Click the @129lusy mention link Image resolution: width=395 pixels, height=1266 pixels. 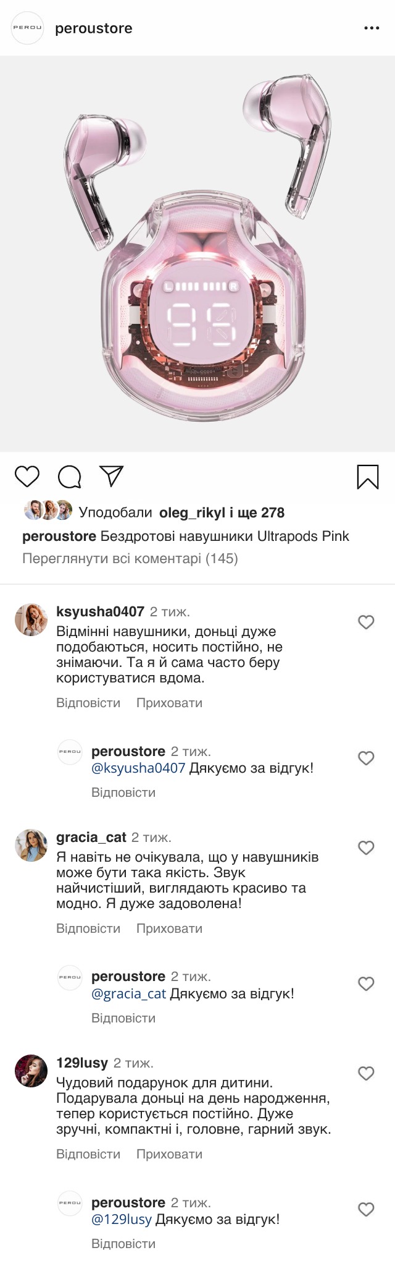(x=122, y=1220)
